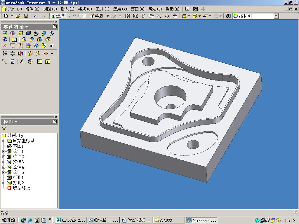
Task: Click the 草图 sketch button
Action: tap(96, 16)
